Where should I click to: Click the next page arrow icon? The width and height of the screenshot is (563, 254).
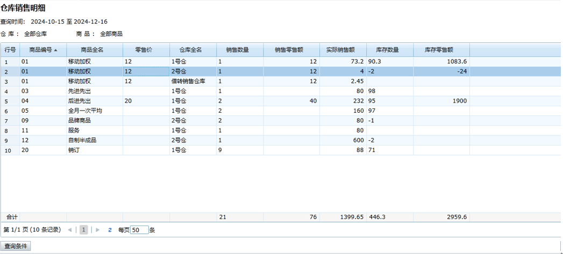pyautogui.click(x=97, y=230)
